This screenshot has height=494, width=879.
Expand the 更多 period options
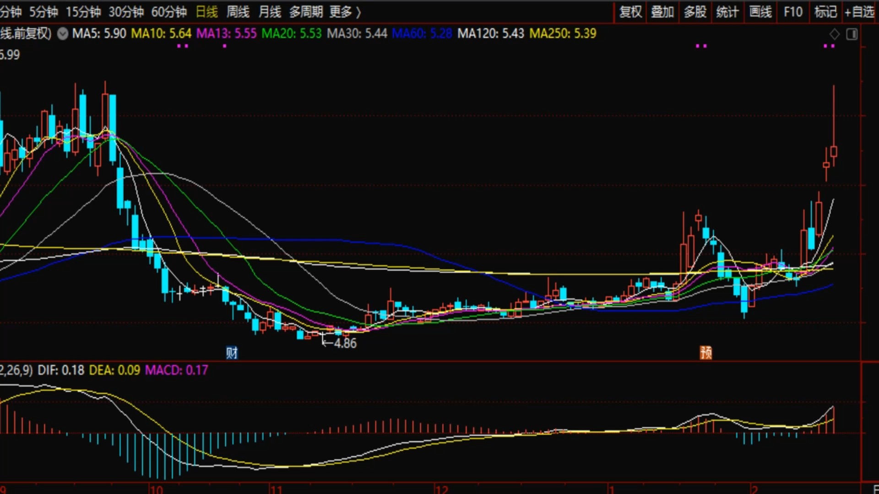point(345,12)
